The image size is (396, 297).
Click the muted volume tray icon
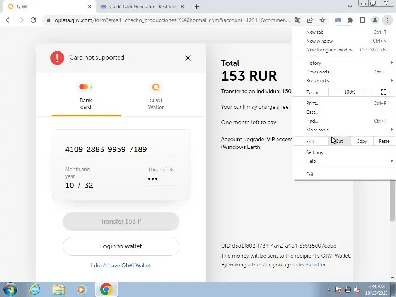click(357, 290)
